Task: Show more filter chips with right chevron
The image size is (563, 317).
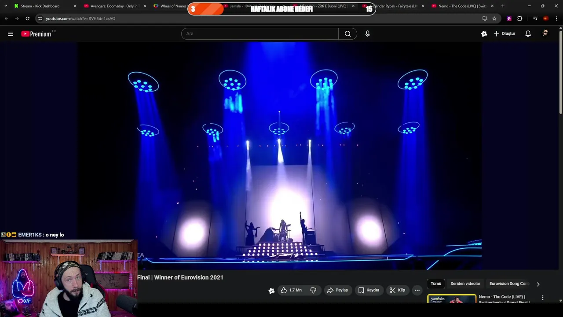Action: click(538, 284)
